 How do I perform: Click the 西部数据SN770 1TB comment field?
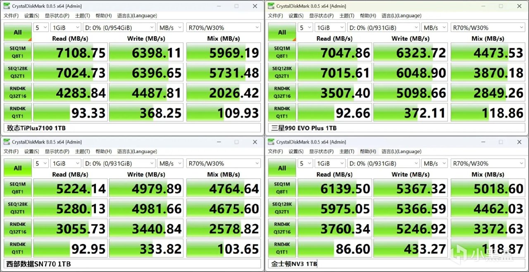click(x=133, y=264)
